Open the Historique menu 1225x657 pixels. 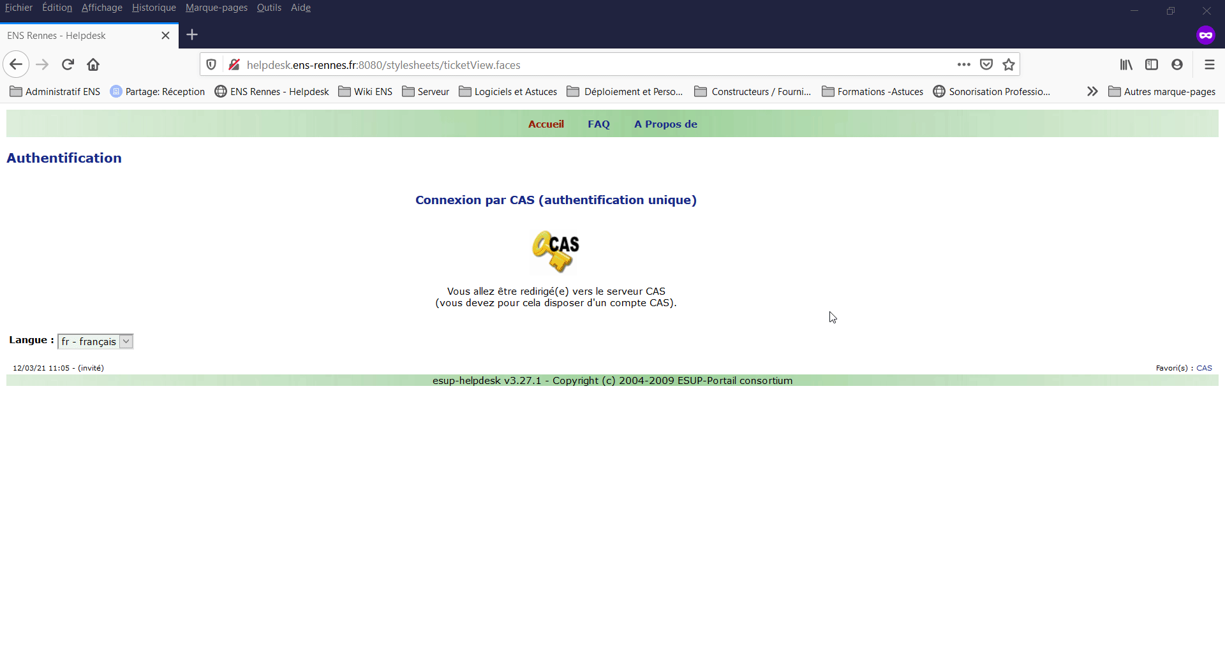click(x=154, y=8)
